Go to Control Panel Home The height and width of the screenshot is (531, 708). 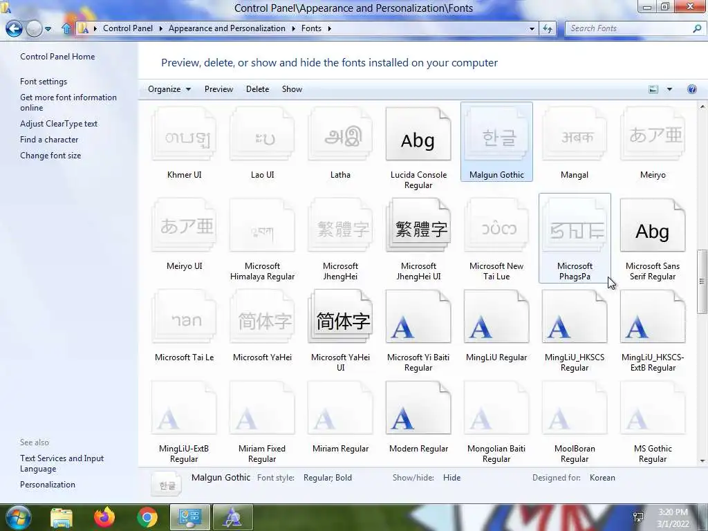pos(57,57)
